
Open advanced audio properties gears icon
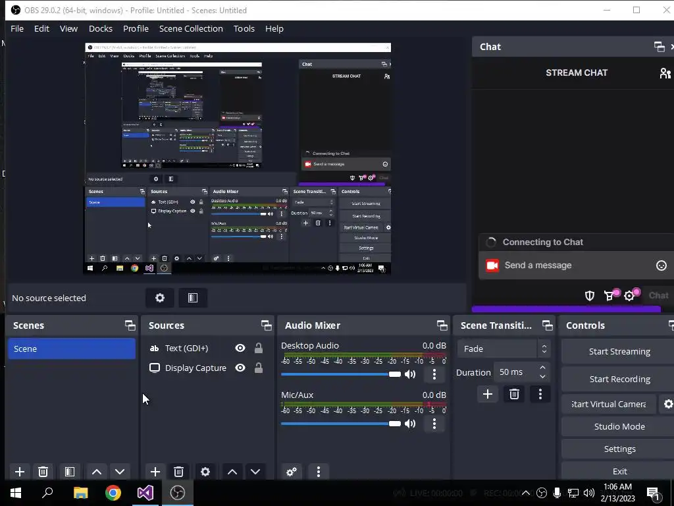pyautogui.click(x=292, y=472)
